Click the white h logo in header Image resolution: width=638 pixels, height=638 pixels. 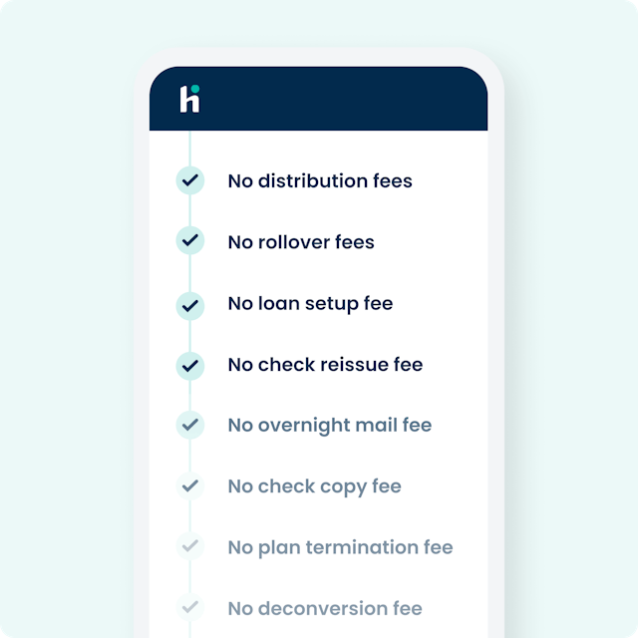[189, 100]
